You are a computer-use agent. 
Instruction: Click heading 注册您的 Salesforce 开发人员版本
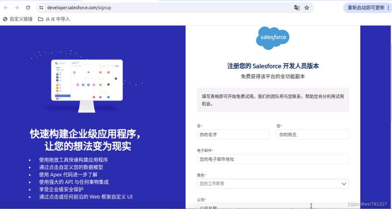(x=273, y=66)
